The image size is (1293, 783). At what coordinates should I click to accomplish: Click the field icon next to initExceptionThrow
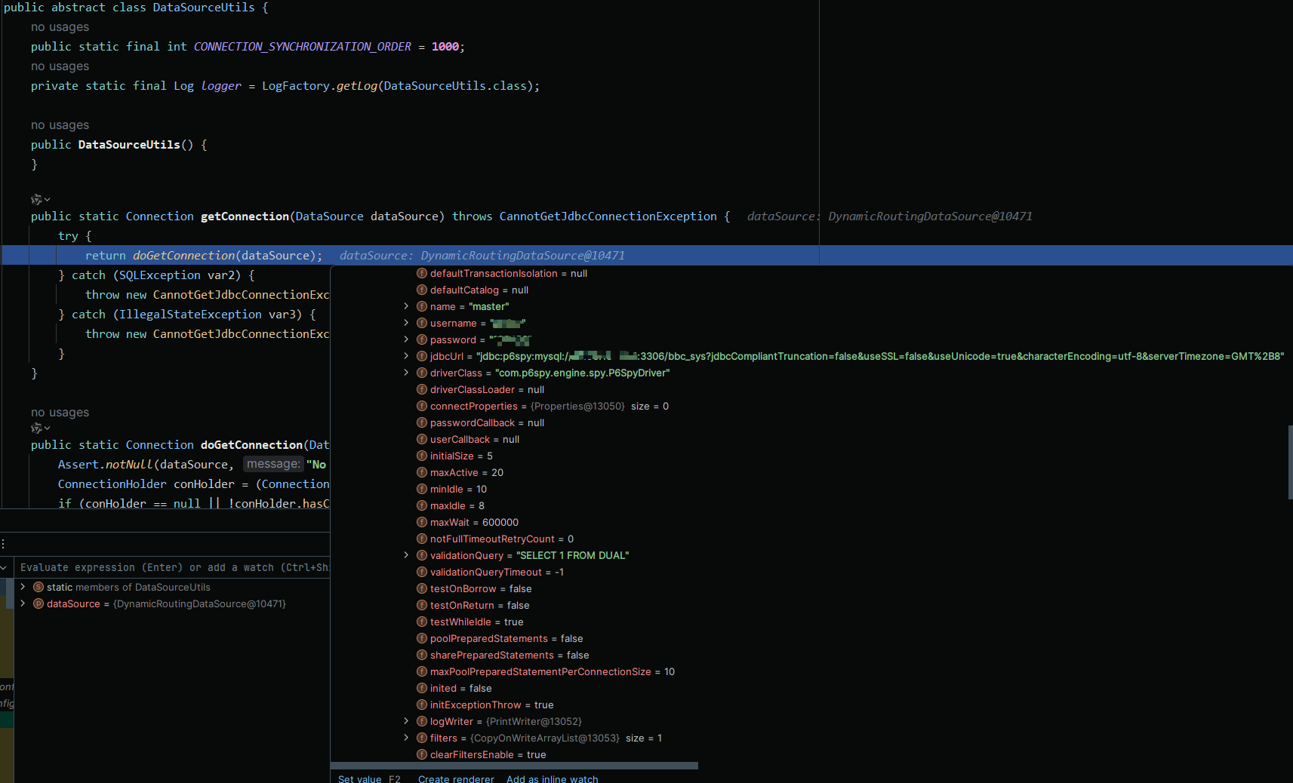[x=422, y=705]
